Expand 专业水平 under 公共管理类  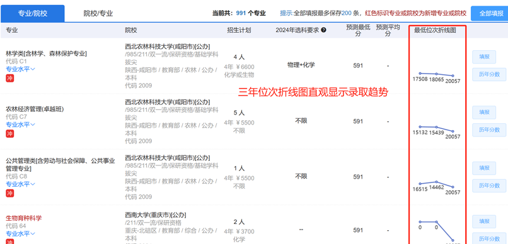20,184
